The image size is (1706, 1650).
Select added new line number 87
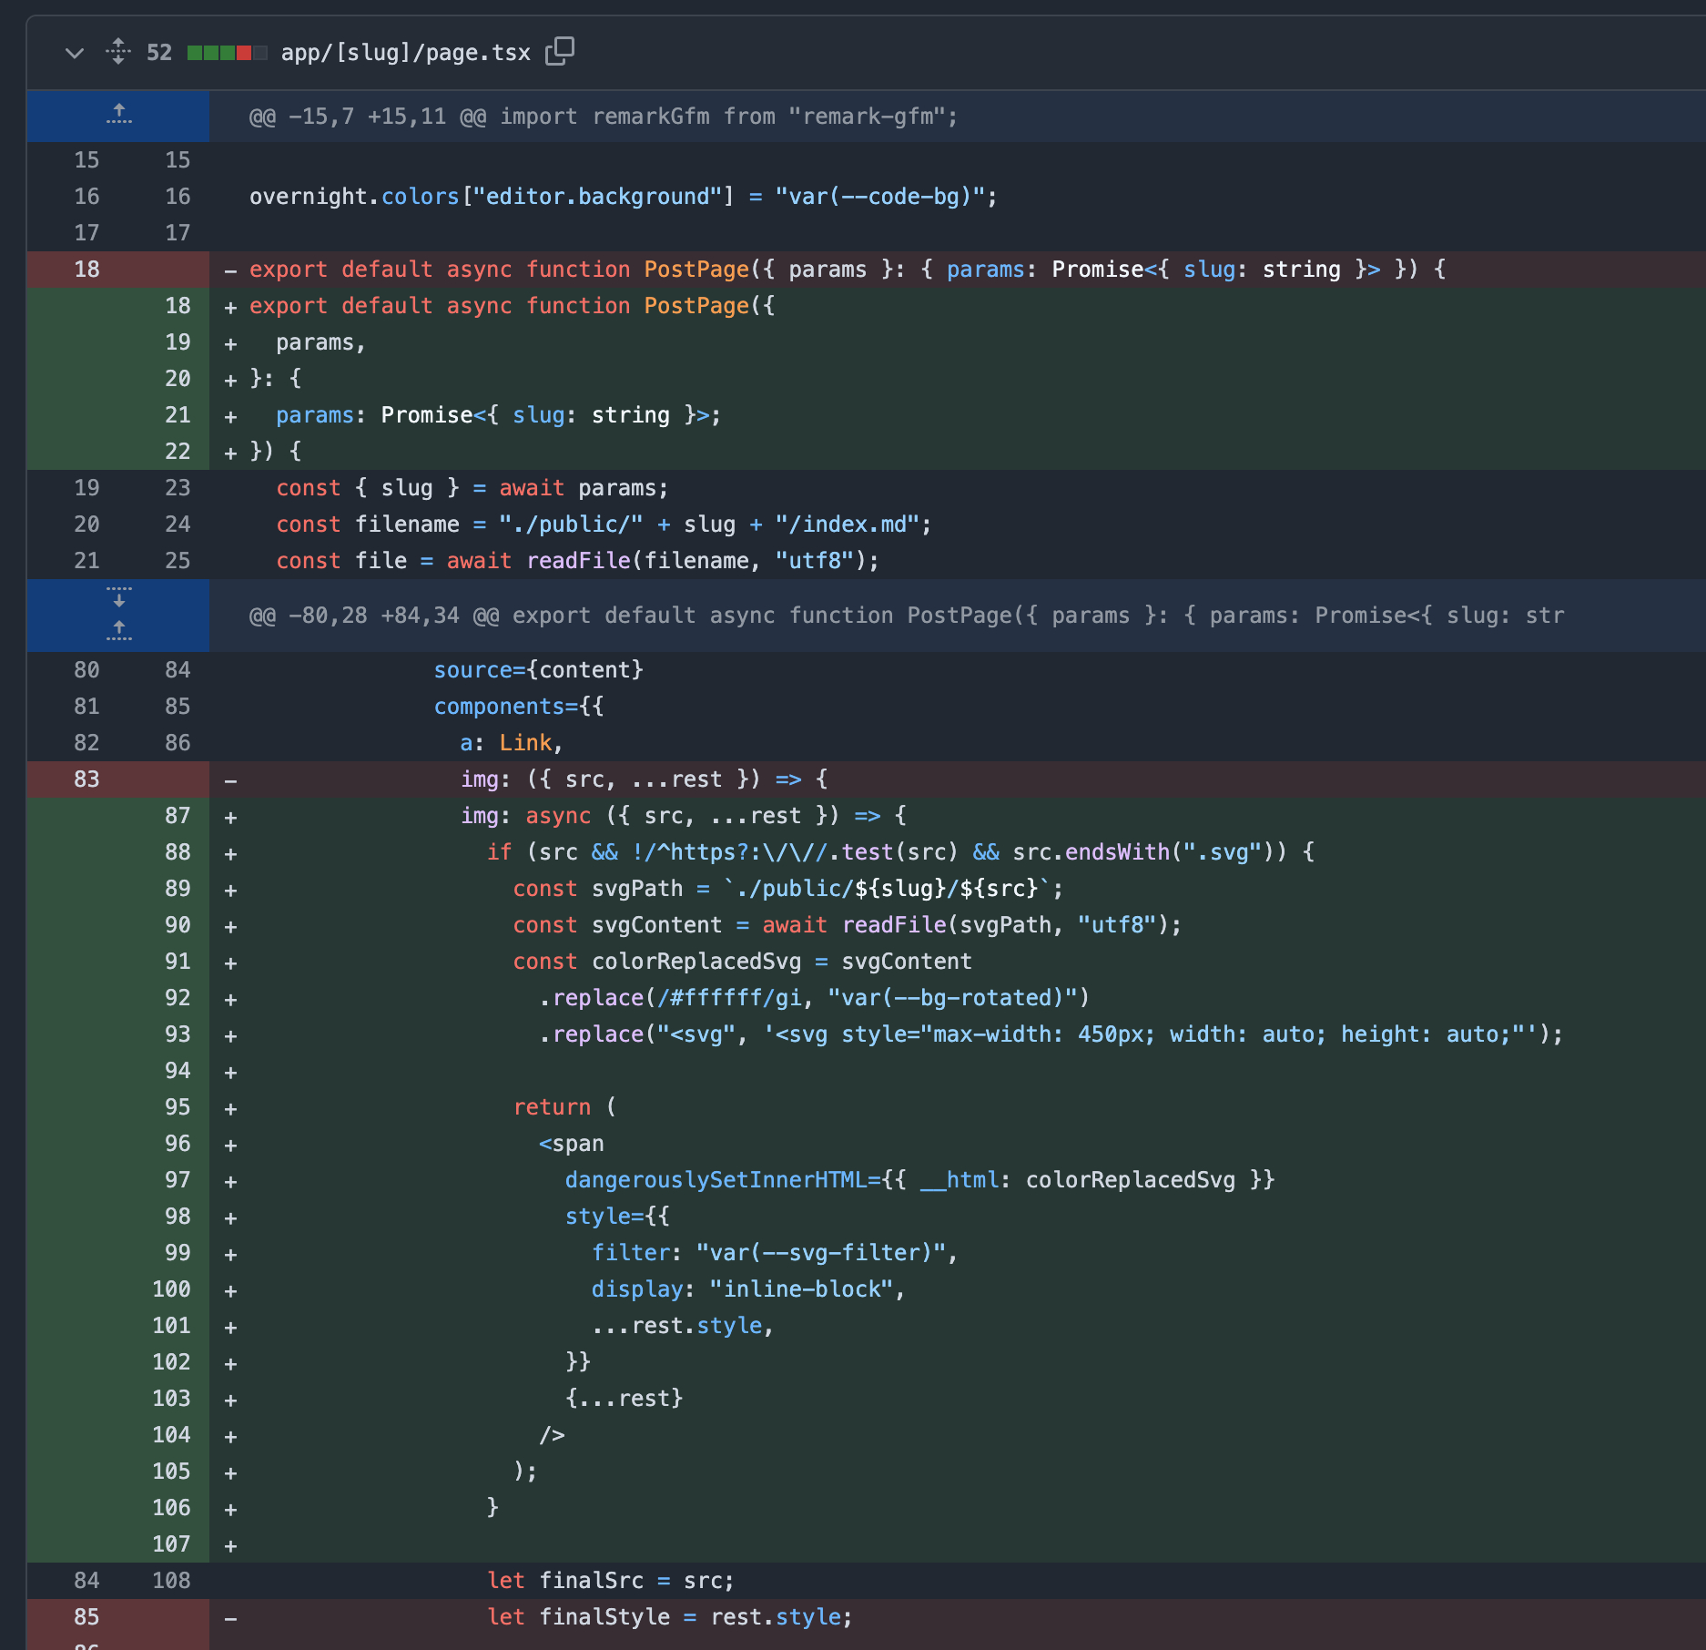[178, 816]
